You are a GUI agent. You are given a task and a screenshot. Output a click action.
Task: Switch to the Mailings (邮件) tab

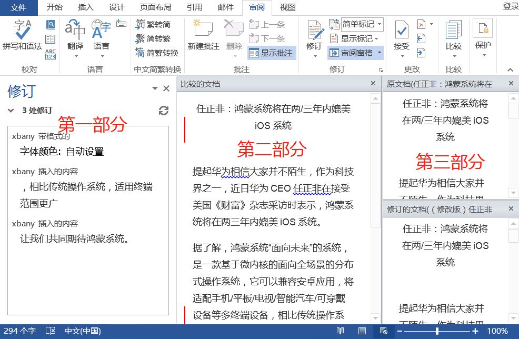(226, 7)
